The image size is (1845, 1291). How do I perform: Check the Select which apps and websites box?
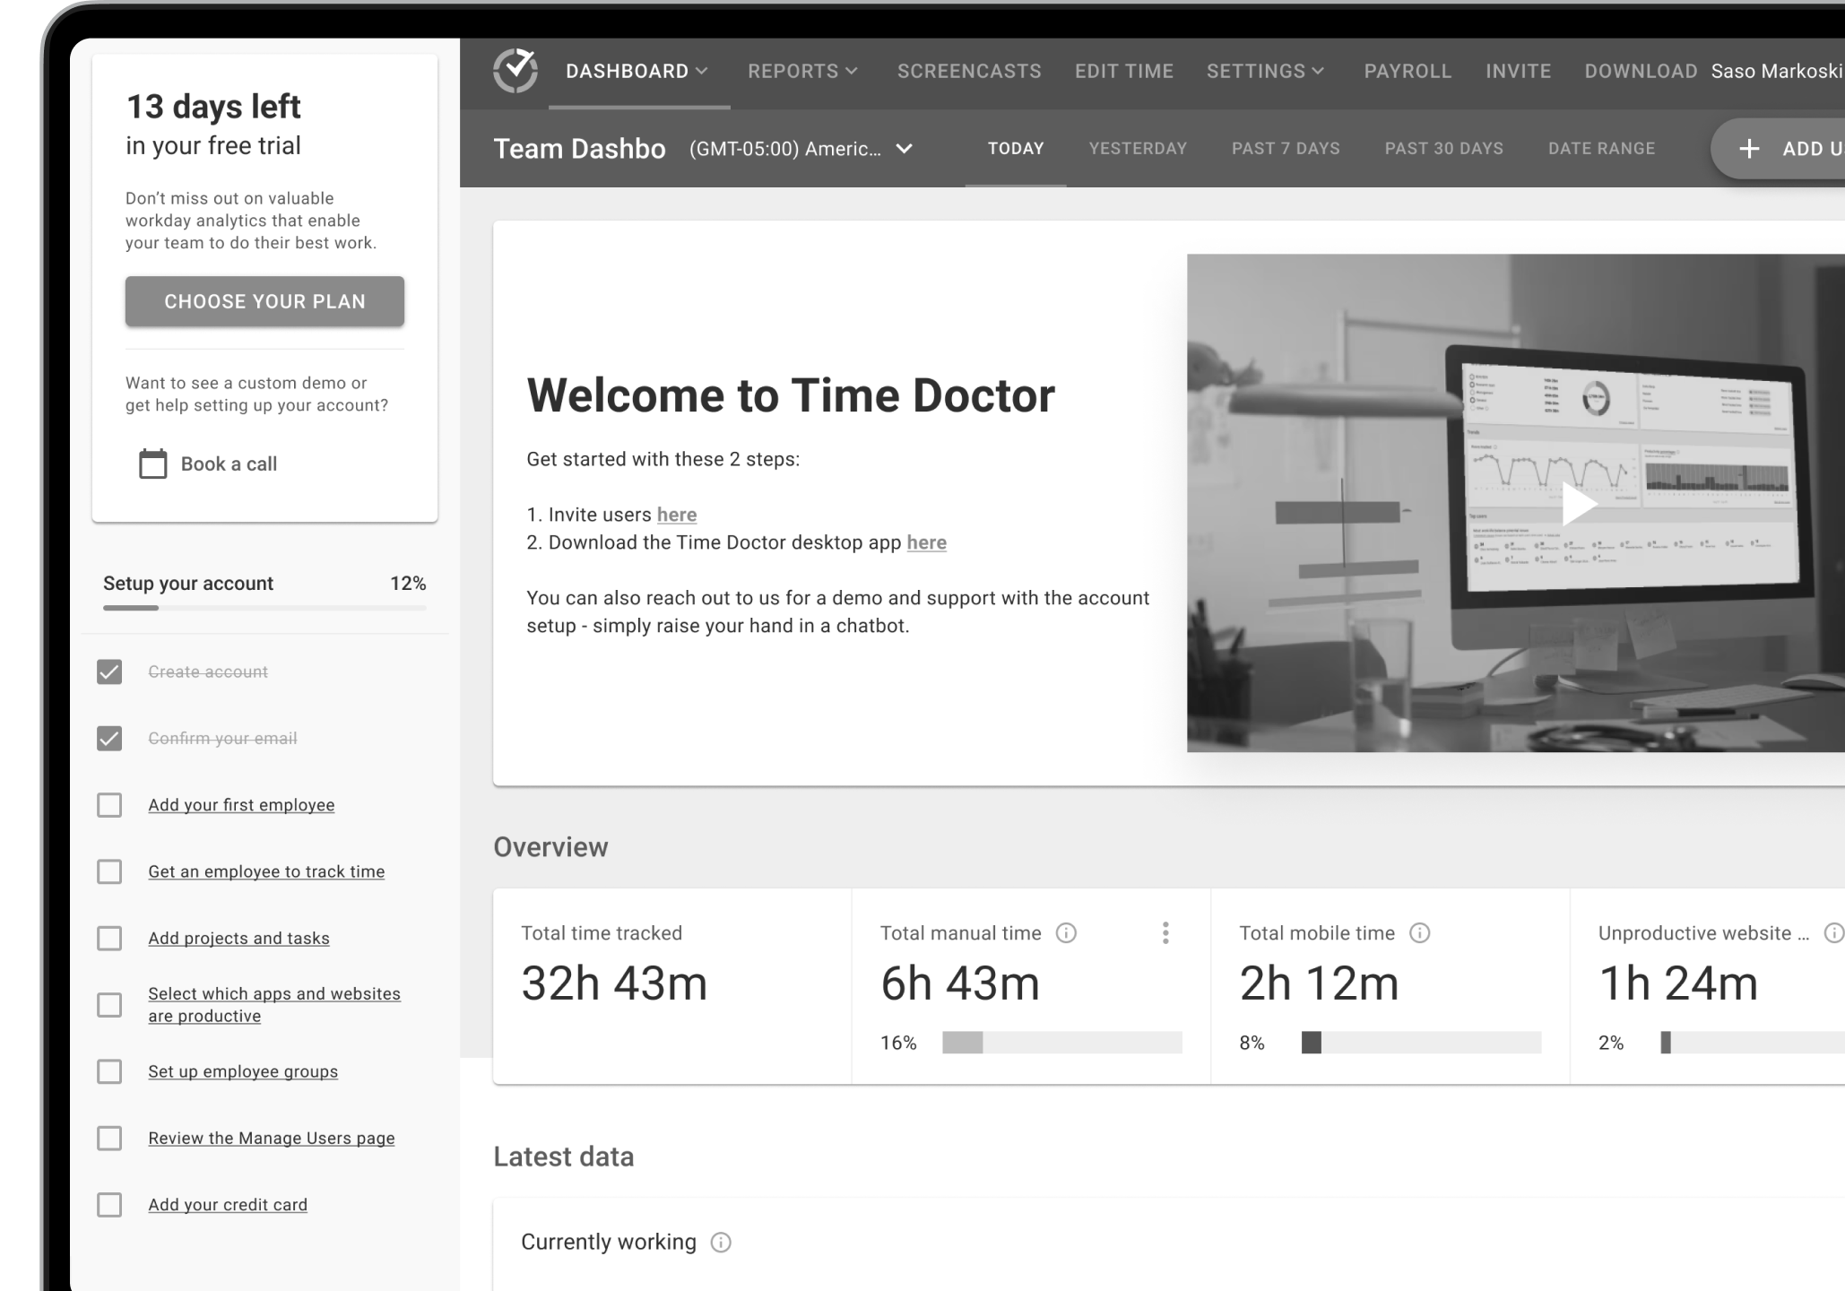[x=109, y=1005]
